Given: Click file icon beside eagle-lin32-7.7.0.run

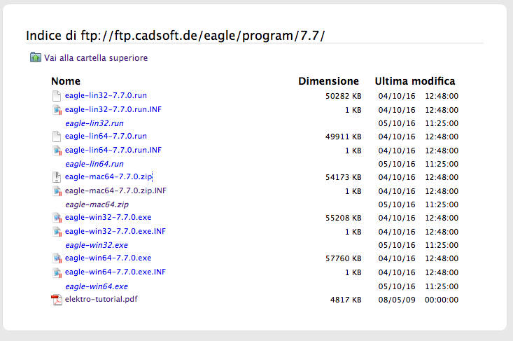Looking at the screenshot, I should 57,96.
